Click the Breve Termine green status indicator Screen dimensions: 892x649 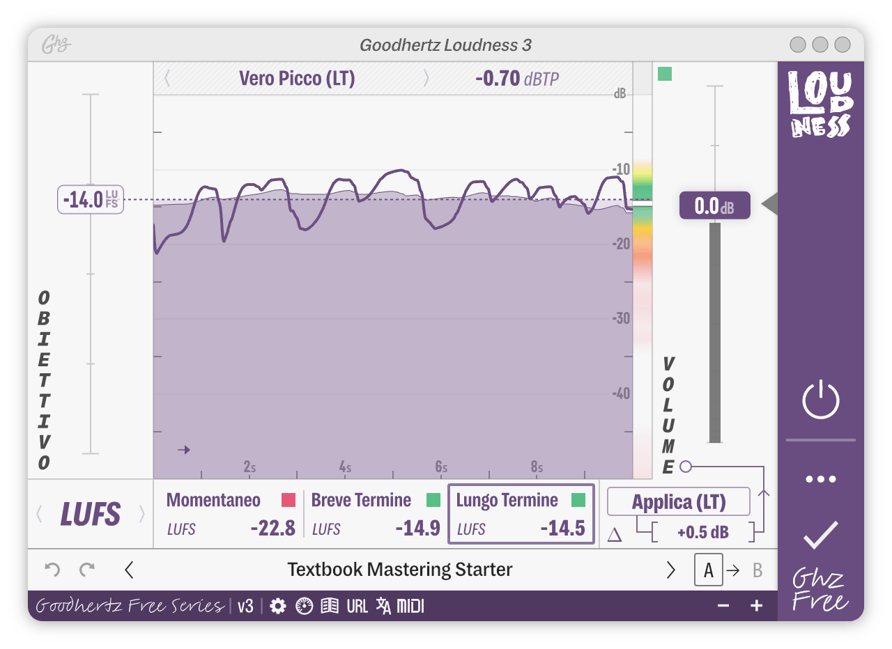[433, 500]
